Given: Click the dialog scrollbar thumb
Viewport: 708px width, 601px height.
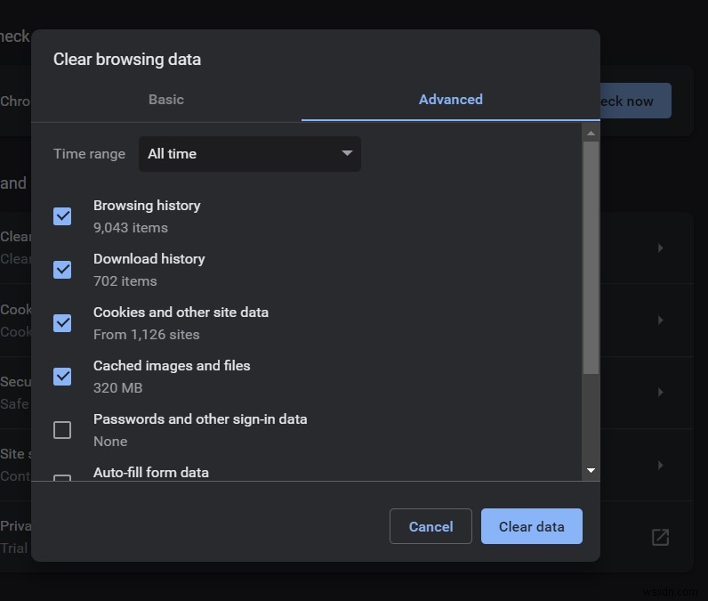Looking at the screenshot, I should (x=591, y=258).
